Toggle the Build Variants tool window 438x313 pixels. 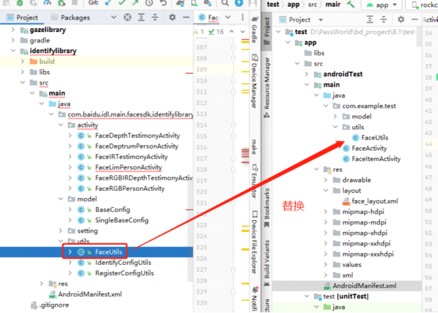pyautogui.click(x=266, y=263)
